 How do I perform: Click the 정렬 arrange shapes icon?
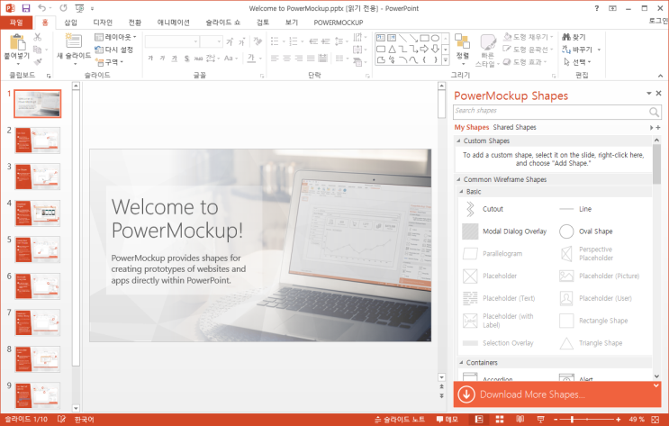pos(462,41)
